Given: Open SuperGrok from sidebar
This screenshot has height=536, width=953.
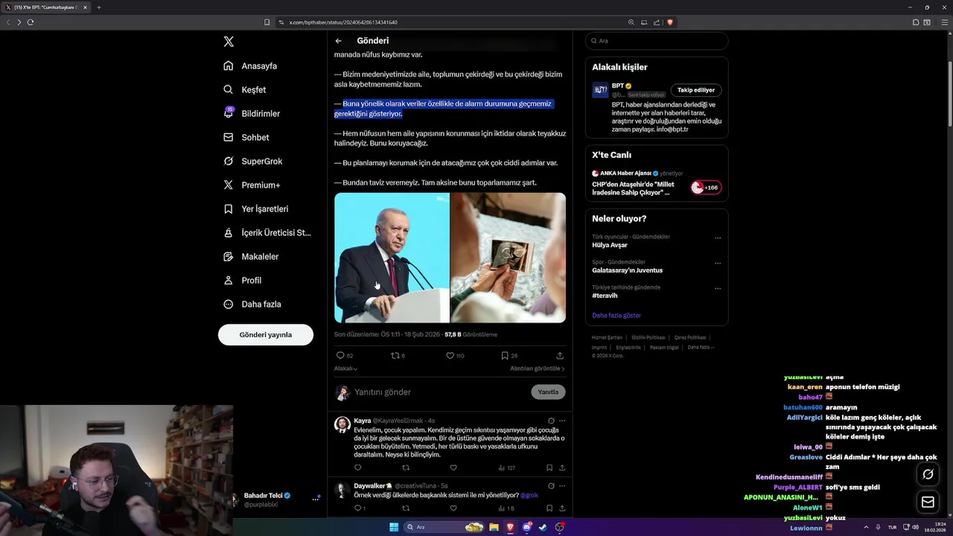Looking at the screenshot, I should point(253,161).
